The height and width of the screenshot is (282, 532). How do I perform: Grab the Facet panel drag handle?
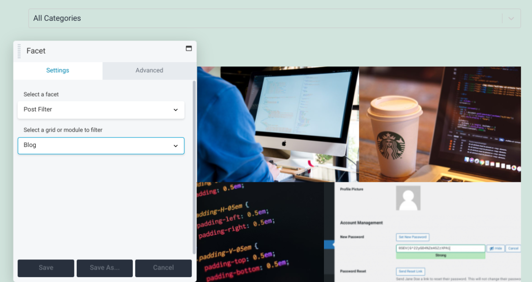(19, 51)
